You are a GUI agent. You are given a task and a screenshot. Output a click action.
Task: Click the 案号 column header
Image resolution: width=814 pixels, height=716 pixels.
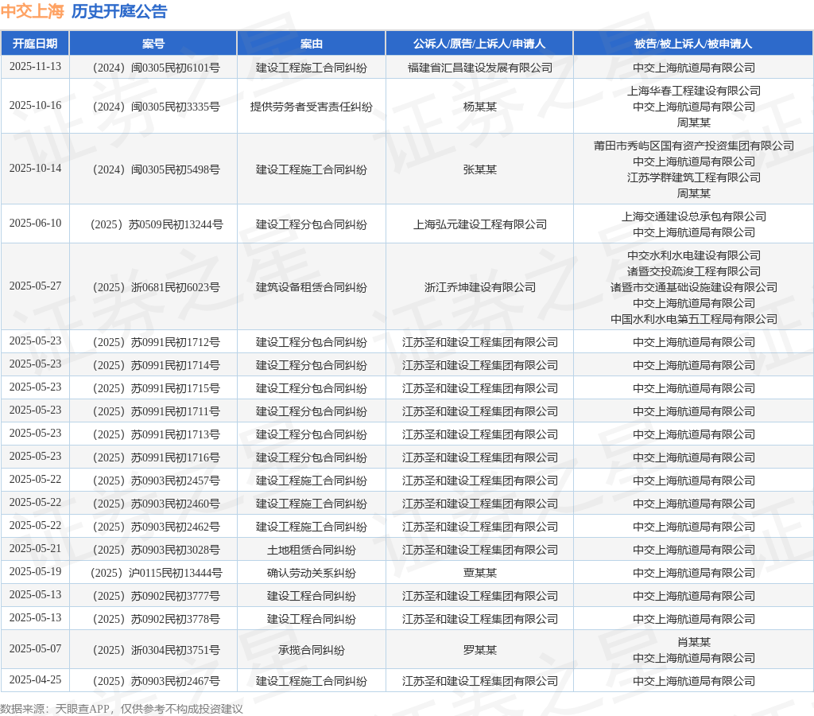click(x=153, y=44)
